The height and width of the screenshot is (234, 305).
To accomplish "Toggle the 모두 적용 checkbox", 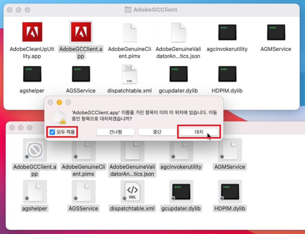I will 52,132.
